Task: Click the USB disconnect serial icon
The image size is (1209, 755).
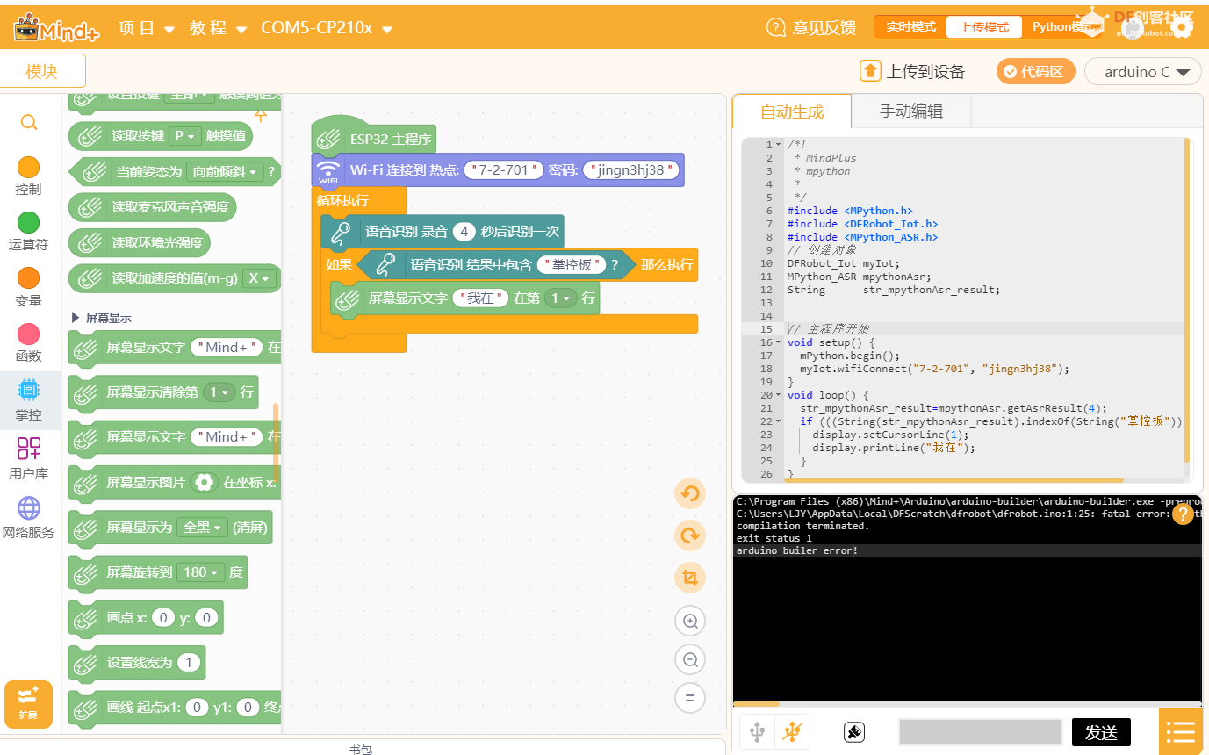Action: click(792, 731)
